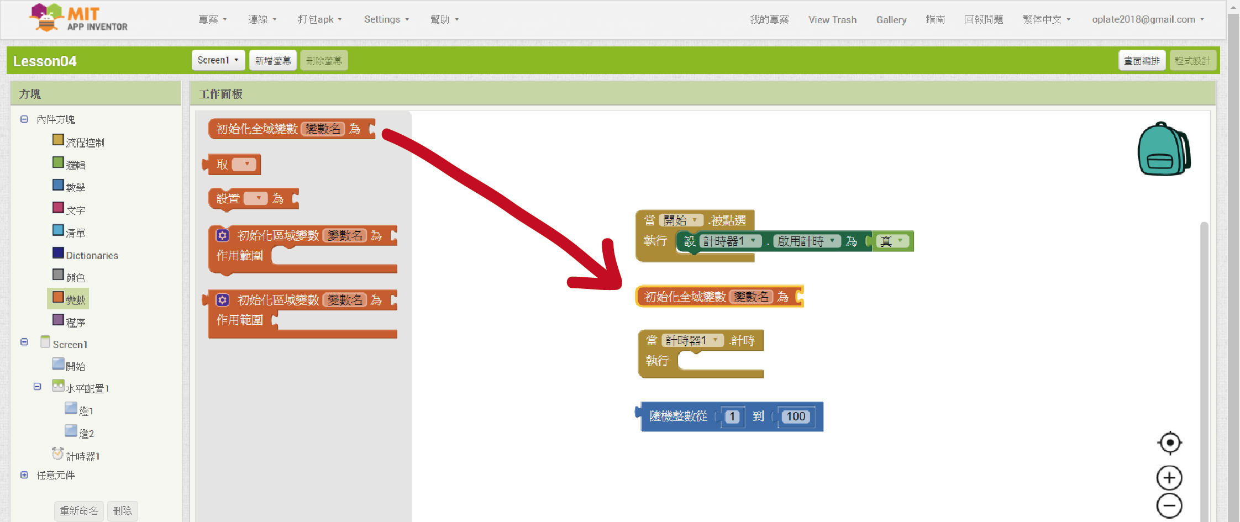
Task: Open the View Trash link
Action: click(x=832, y=20)
